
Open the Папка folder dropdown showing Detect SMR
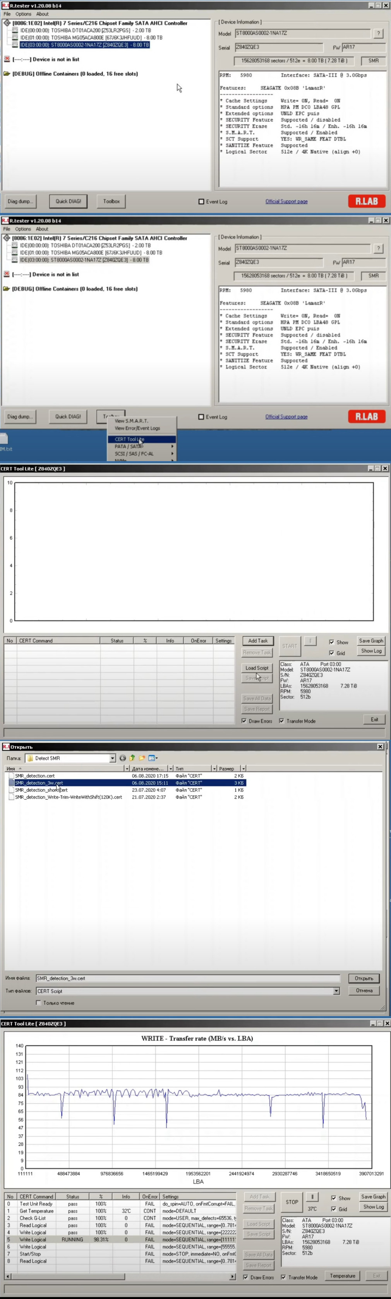click(x=112, y=758)
